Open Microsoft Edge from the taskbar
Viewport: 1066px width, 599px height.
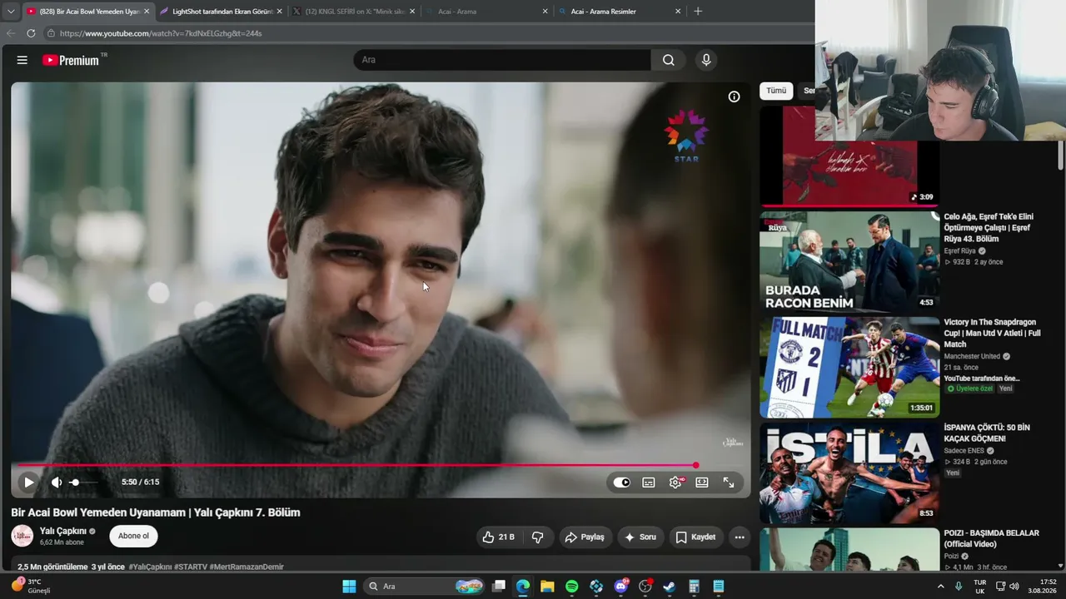[523, 587]
